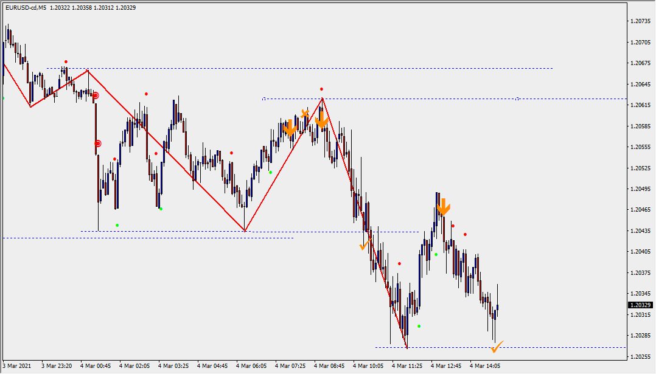Click the 4 Mar 08:45 time label

(329, 366)
